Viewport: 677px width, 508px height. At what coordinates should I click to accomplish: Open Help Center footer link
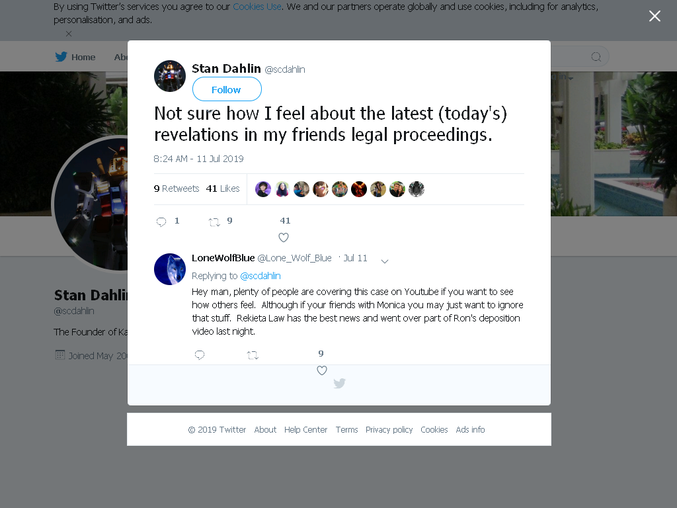(305, 430)
